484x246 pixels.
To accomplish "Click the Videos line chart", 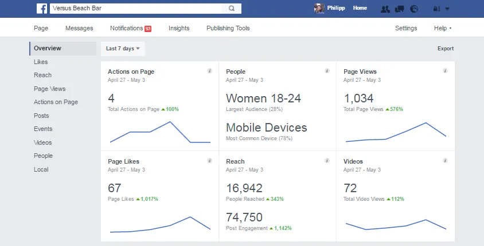I will tap(396, 224).
